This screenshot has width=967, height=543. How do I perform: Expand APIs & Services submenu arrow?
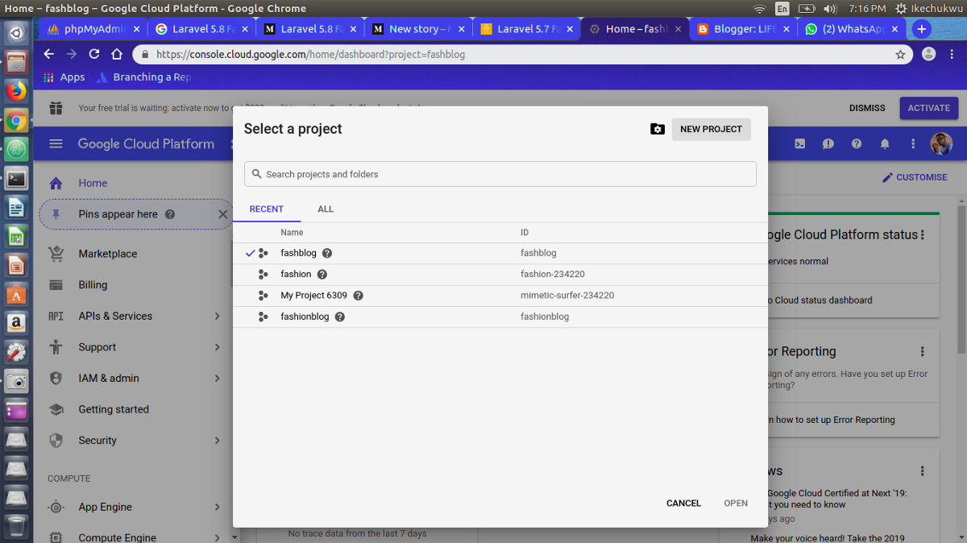pos(218,316)
